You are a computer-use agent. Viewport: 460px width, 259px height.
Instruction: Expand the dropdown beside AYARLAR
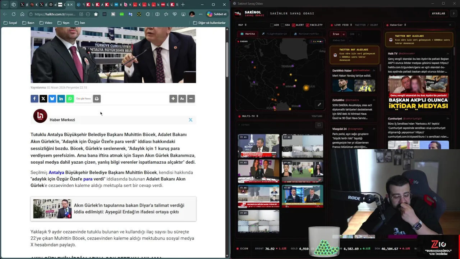(454, 13)
